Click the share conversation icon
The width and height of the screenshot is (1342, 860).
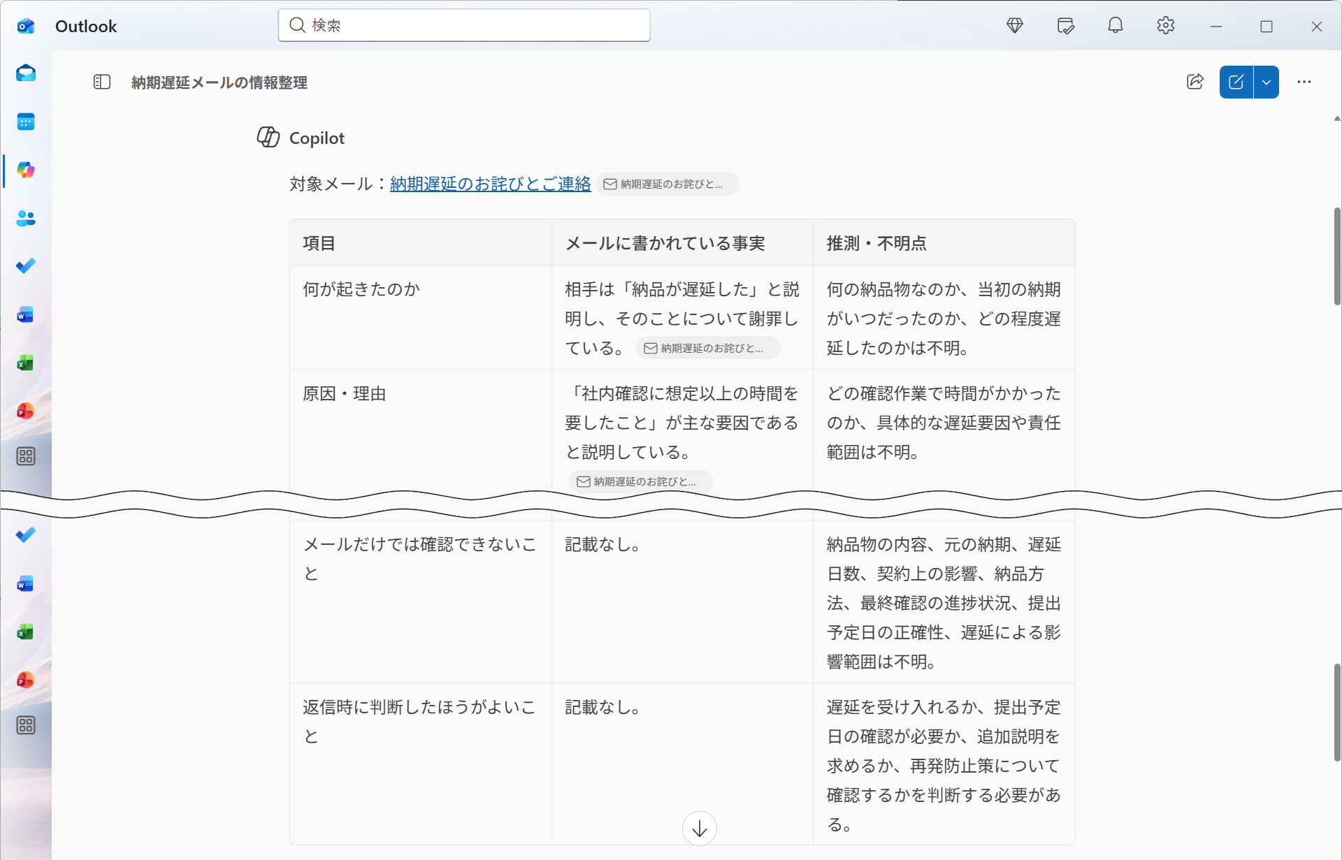tap(1195, 82)
